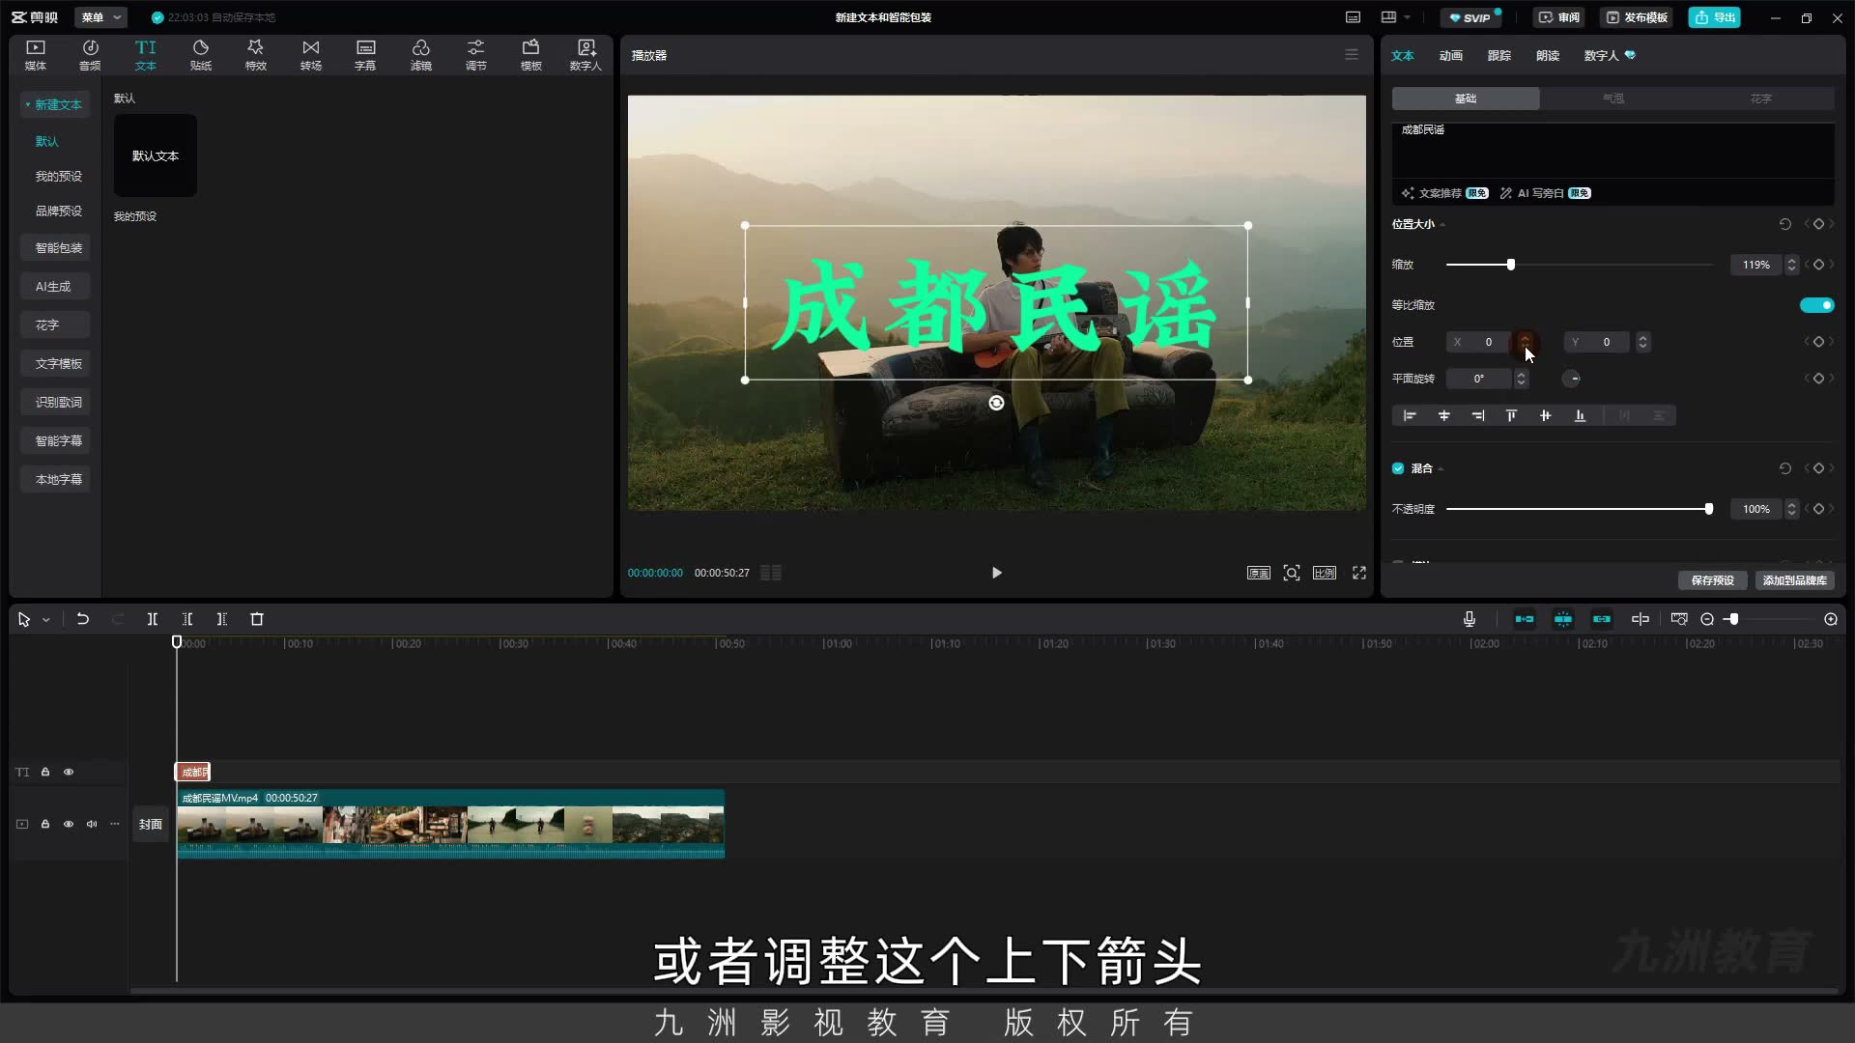Delete the selected clip with trash icon

coord(257,619)
